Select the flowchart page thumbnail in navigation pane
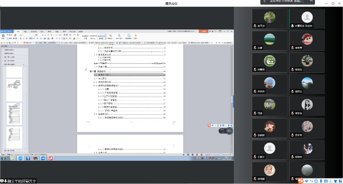Viewport: 343px width, 184px height. [x=14, y=90]
